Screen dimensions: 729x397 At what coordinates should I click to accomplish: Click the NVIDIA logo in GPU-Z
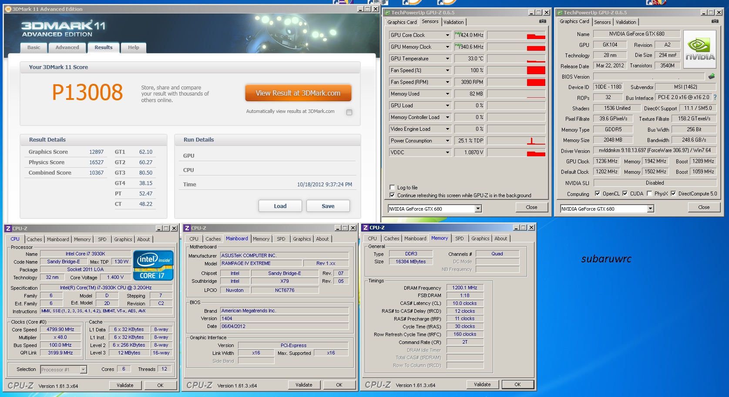[x=700, y=49]
